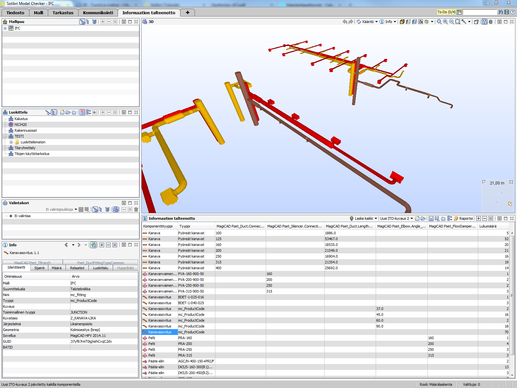The width and height of the screenshot is (517, 388).
Task: Click the perspective cube icon in 3D toolbar
Action: tap(476, 22)
